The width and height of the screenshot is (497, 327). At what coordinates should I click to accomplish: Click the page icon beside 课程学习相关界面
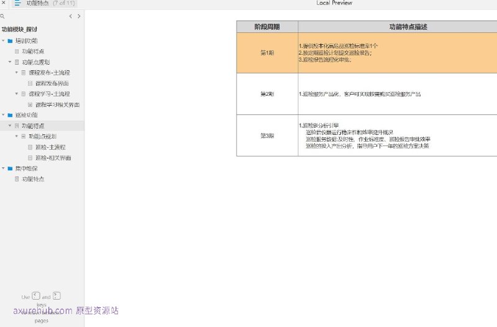(x=30, y=104)
